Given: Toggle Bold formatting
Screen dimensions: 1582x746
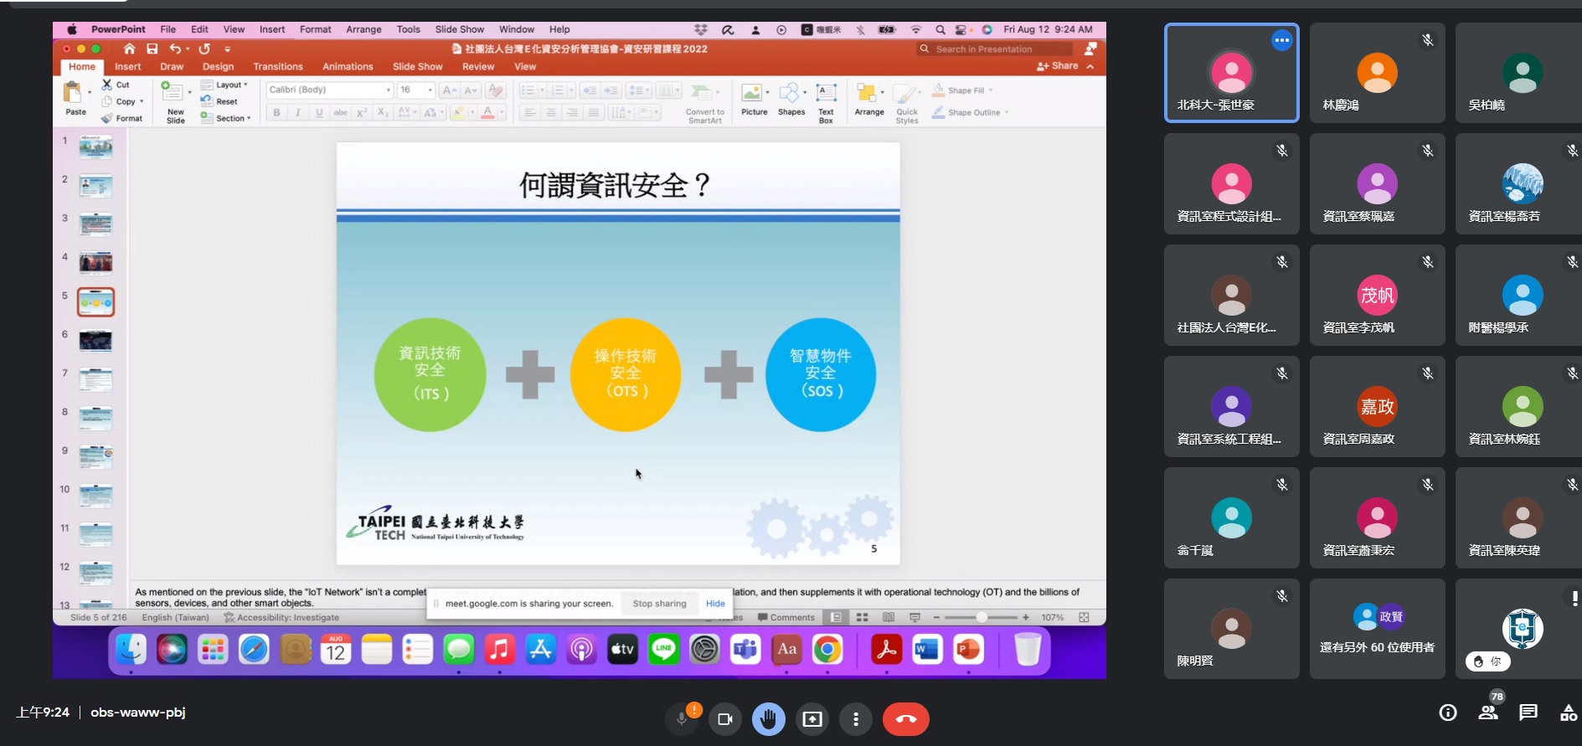Looking at the screenshot, I should [276, 112].
